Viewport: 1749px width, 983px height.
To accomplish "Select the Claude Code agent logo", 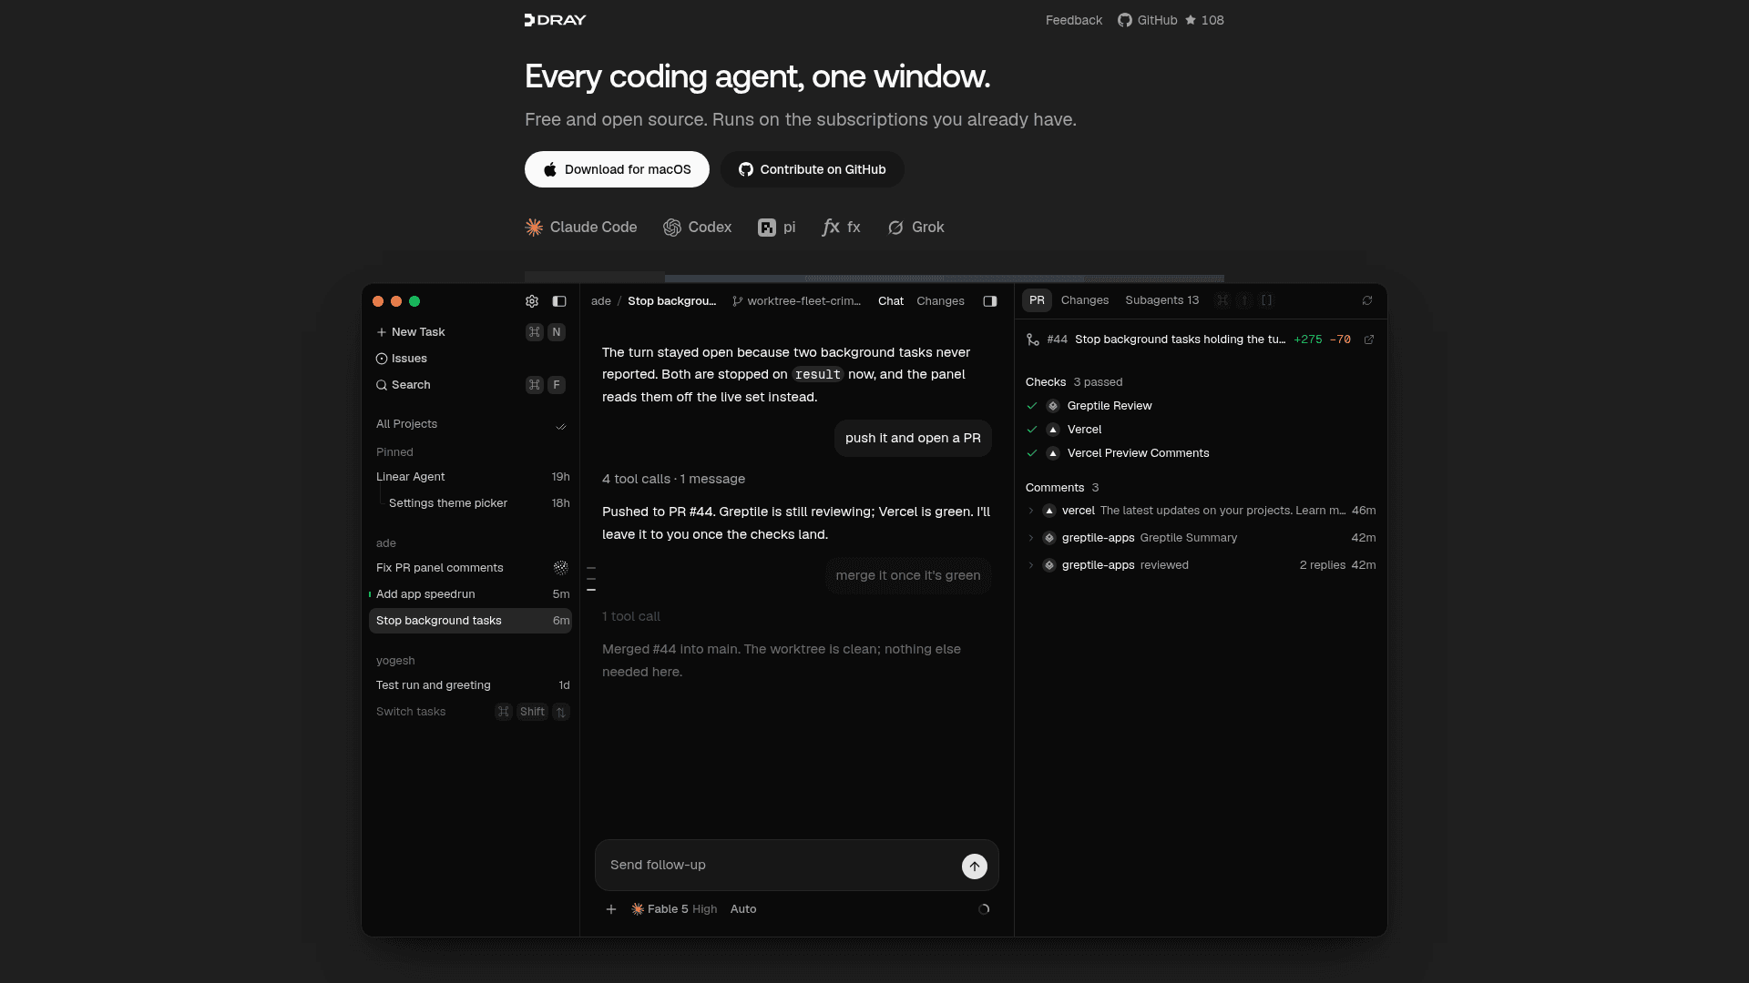I will point(535,228).
